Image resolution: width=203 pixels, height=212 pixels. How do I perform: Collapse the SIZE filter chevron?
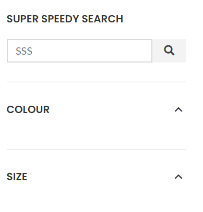click(x=178, y=177)
